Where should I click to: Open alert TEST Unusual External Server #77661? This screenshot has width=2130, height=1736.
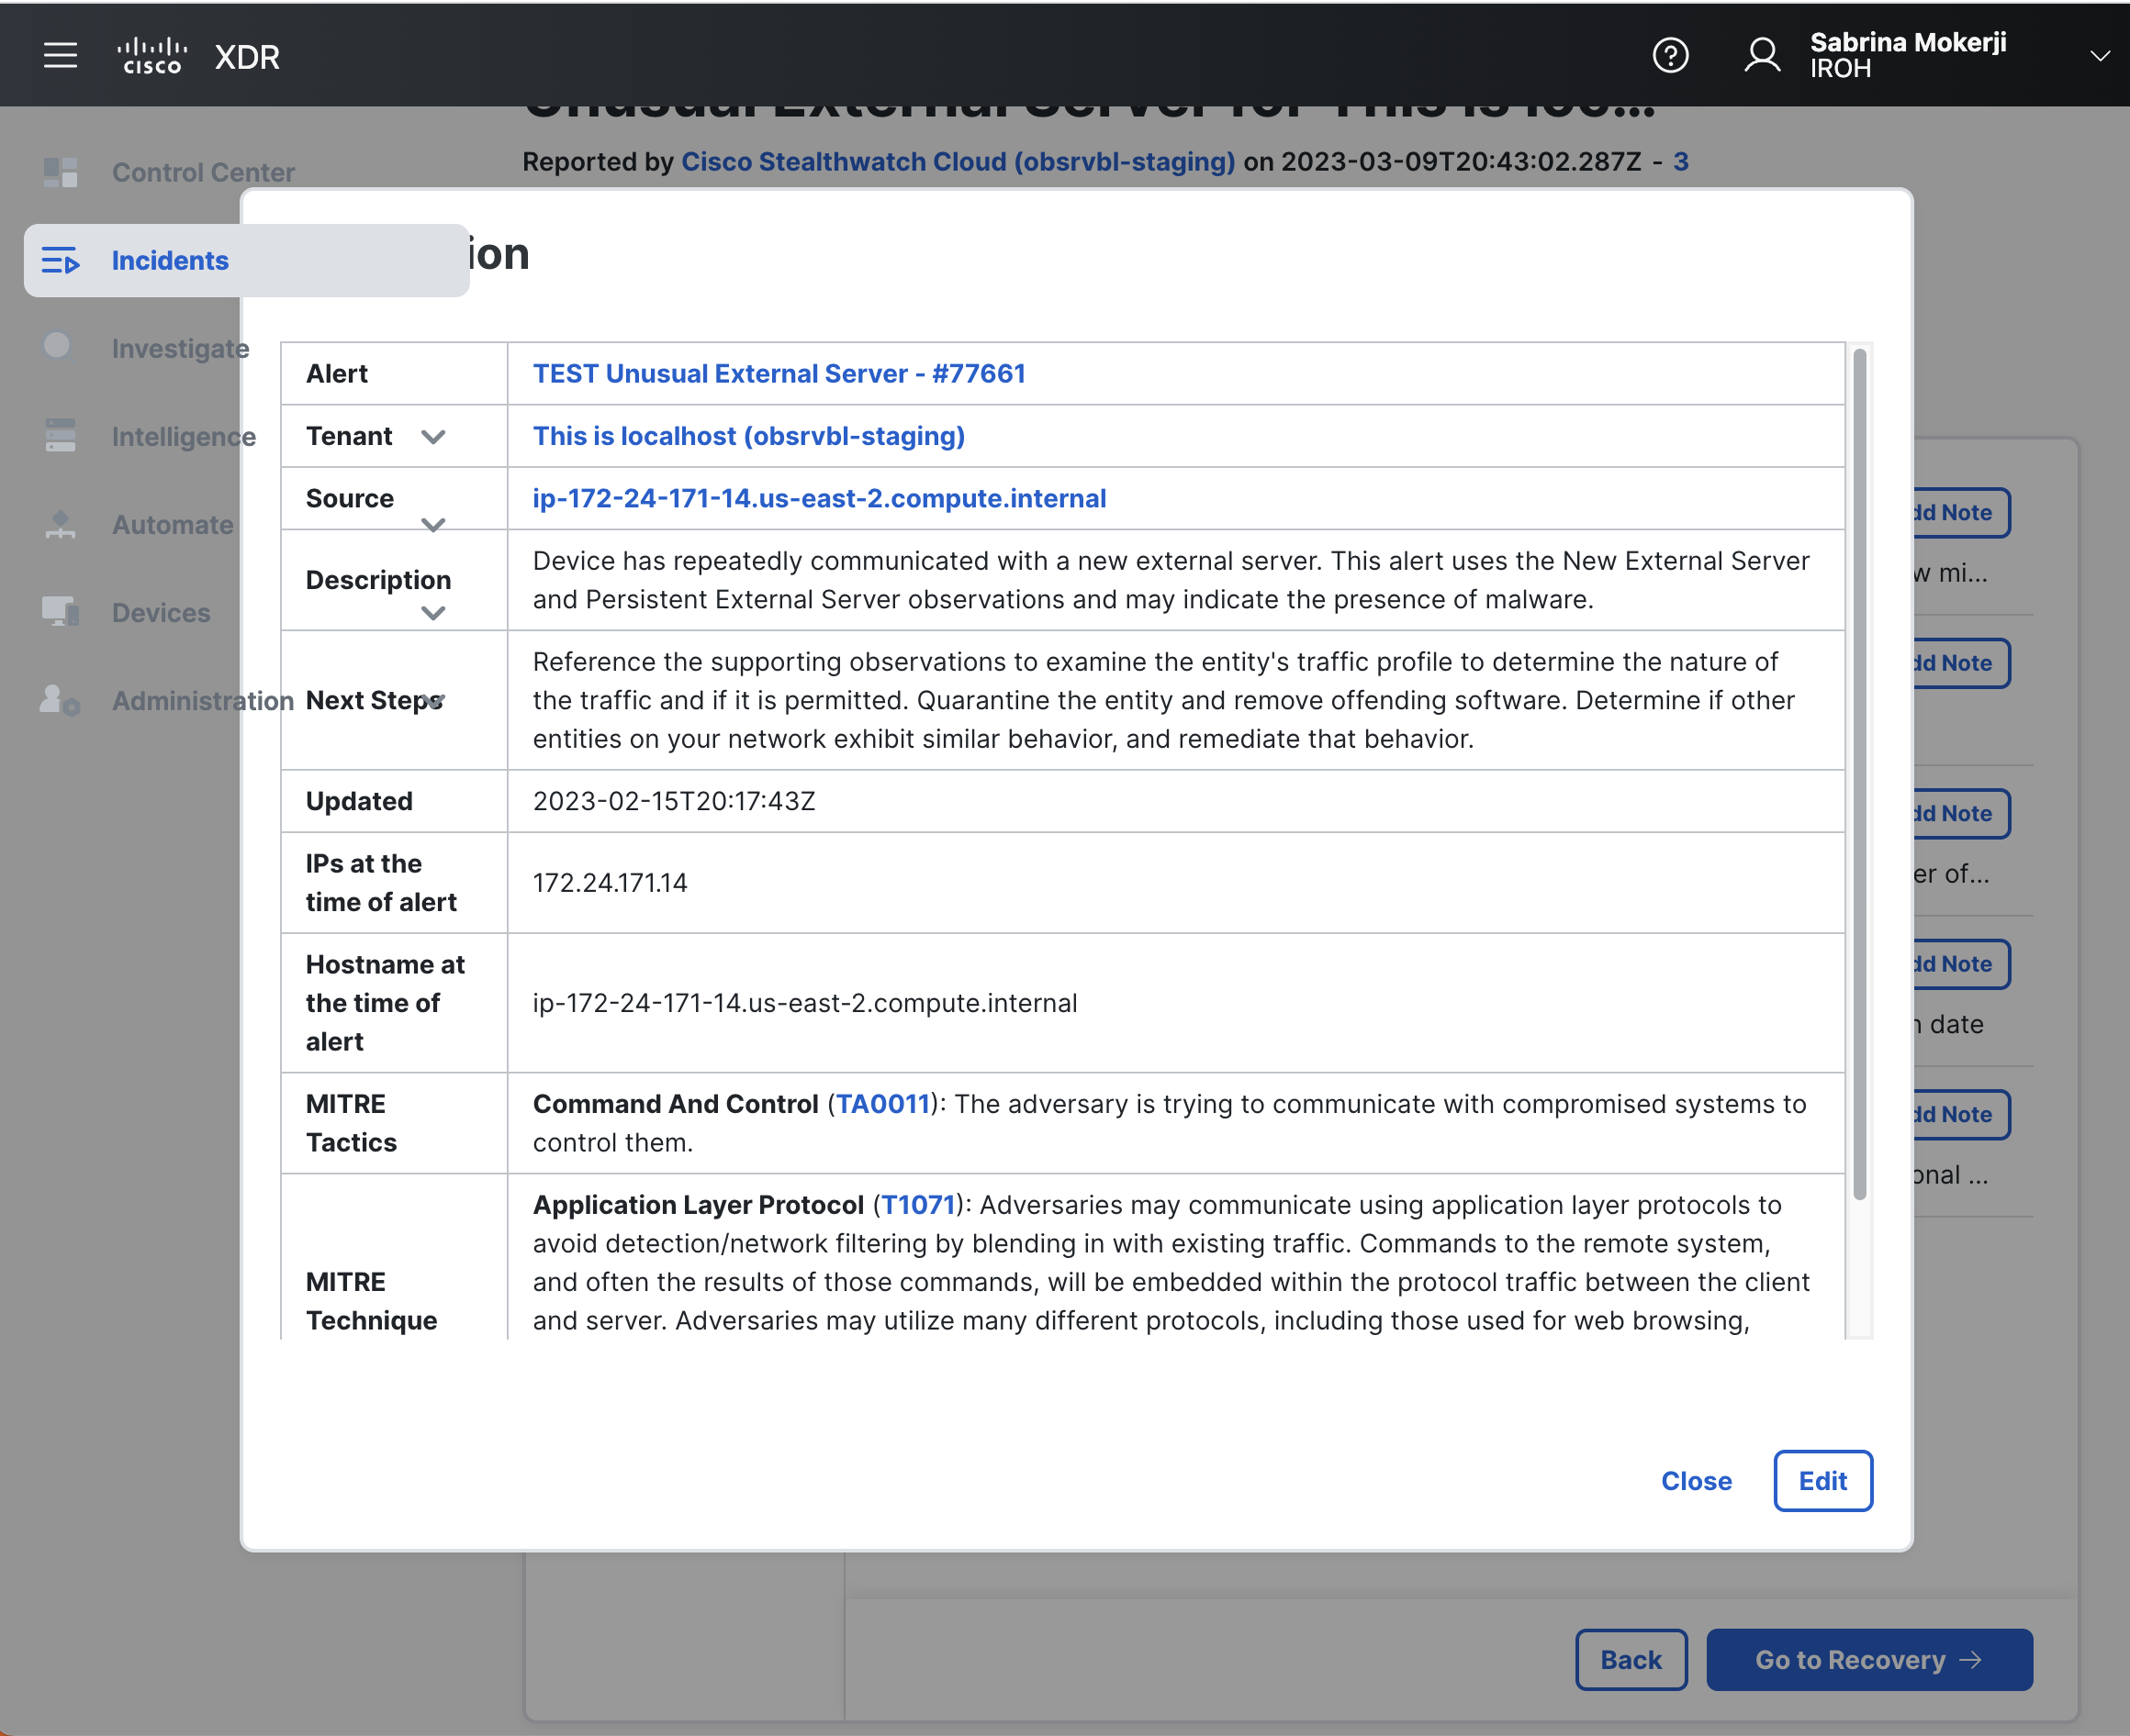pos(779,373)
